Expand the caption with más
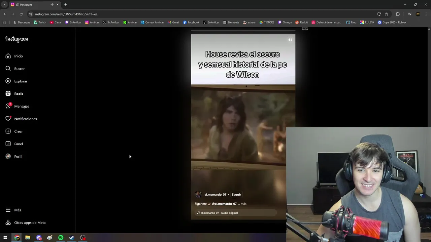The height and width of the screenshot is (242, 431). [243, 204]
